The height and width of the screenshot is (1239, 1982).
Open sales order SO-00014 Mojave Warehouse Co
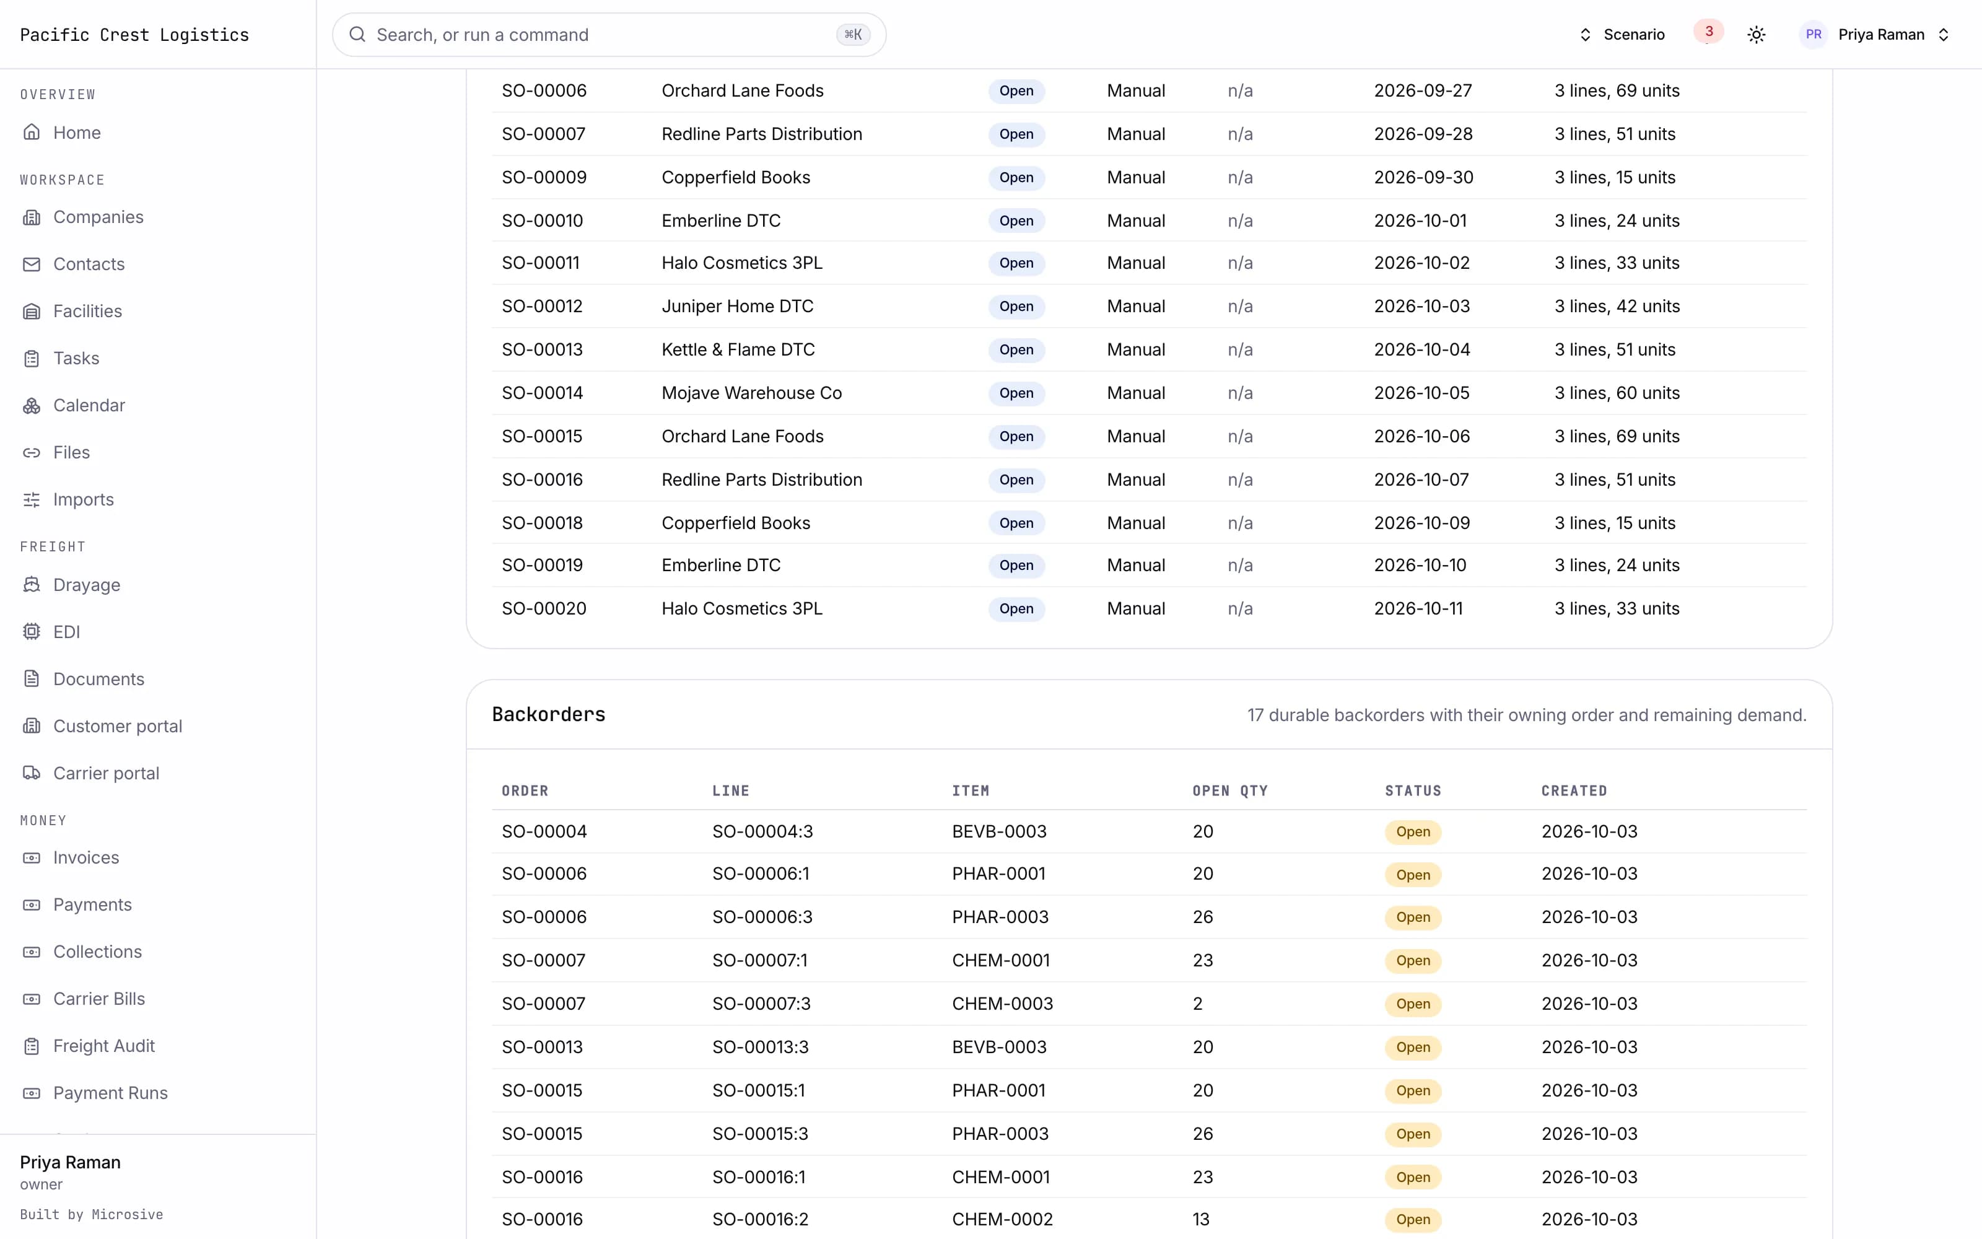point(1149,393)
